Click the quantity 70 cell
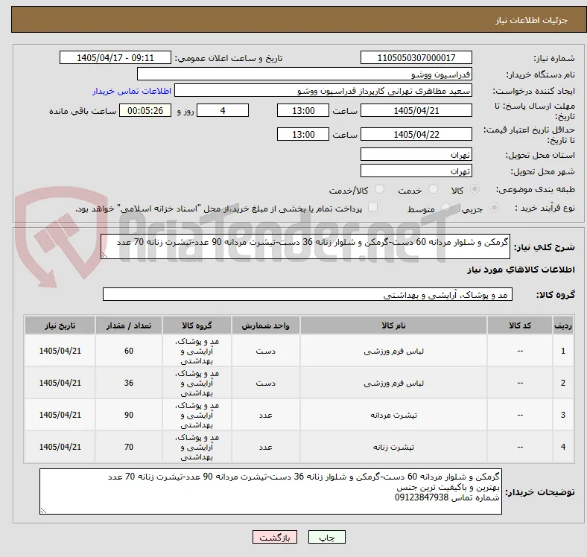 tap(129, 447)
